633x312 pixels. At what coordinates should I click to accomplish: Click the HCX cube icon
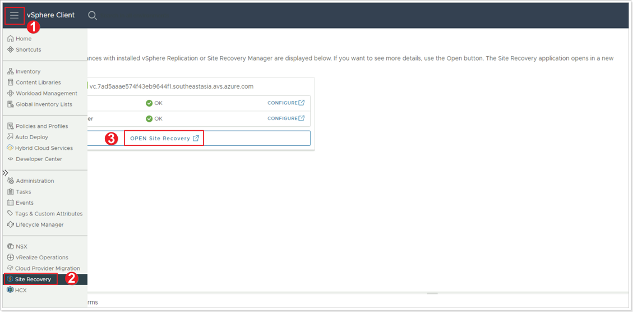[x=11, y=290]
